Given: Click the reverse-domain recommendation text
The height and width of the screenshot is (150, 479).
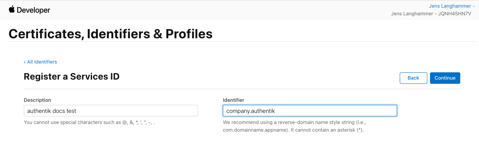Looking at the screenshot, I should point(297,122).
